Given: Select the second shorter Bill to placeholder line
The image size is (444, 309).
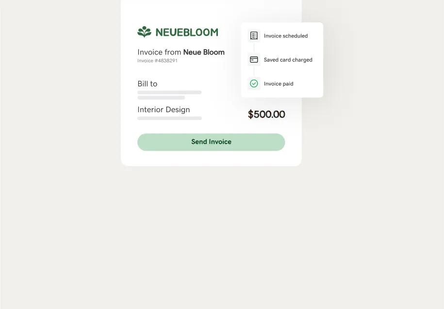Looking at the screenshot, I should tap(161, 98).
